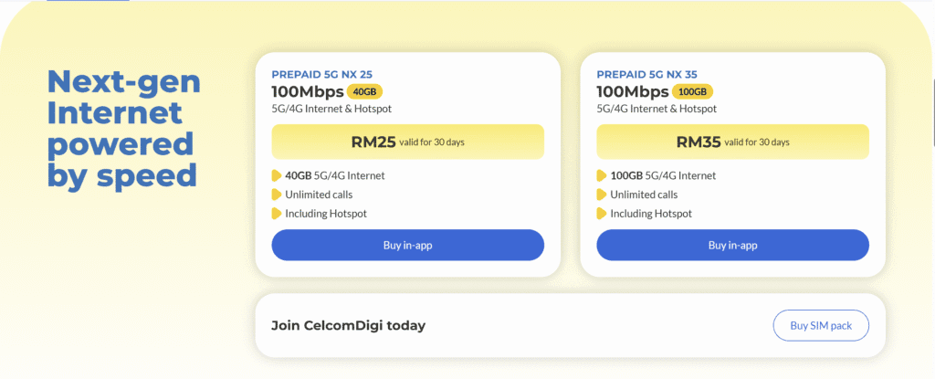This screenshot has height=379, width=935.
Task: Click 100Mbps speed text in NX 25 card
Action: coord(307,91)
